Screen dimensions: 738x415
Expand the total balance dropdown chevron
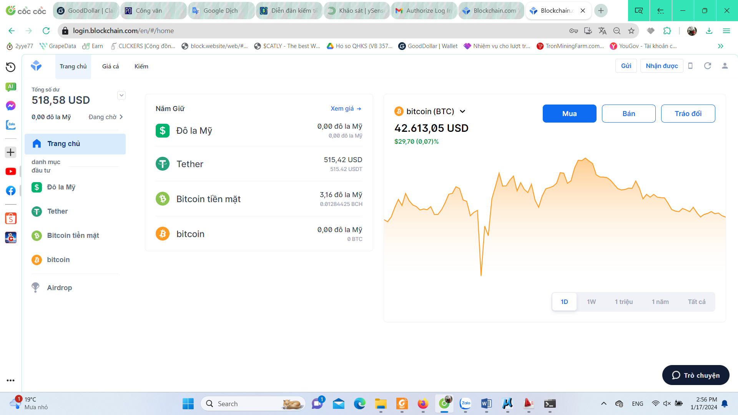click(121, 95)
